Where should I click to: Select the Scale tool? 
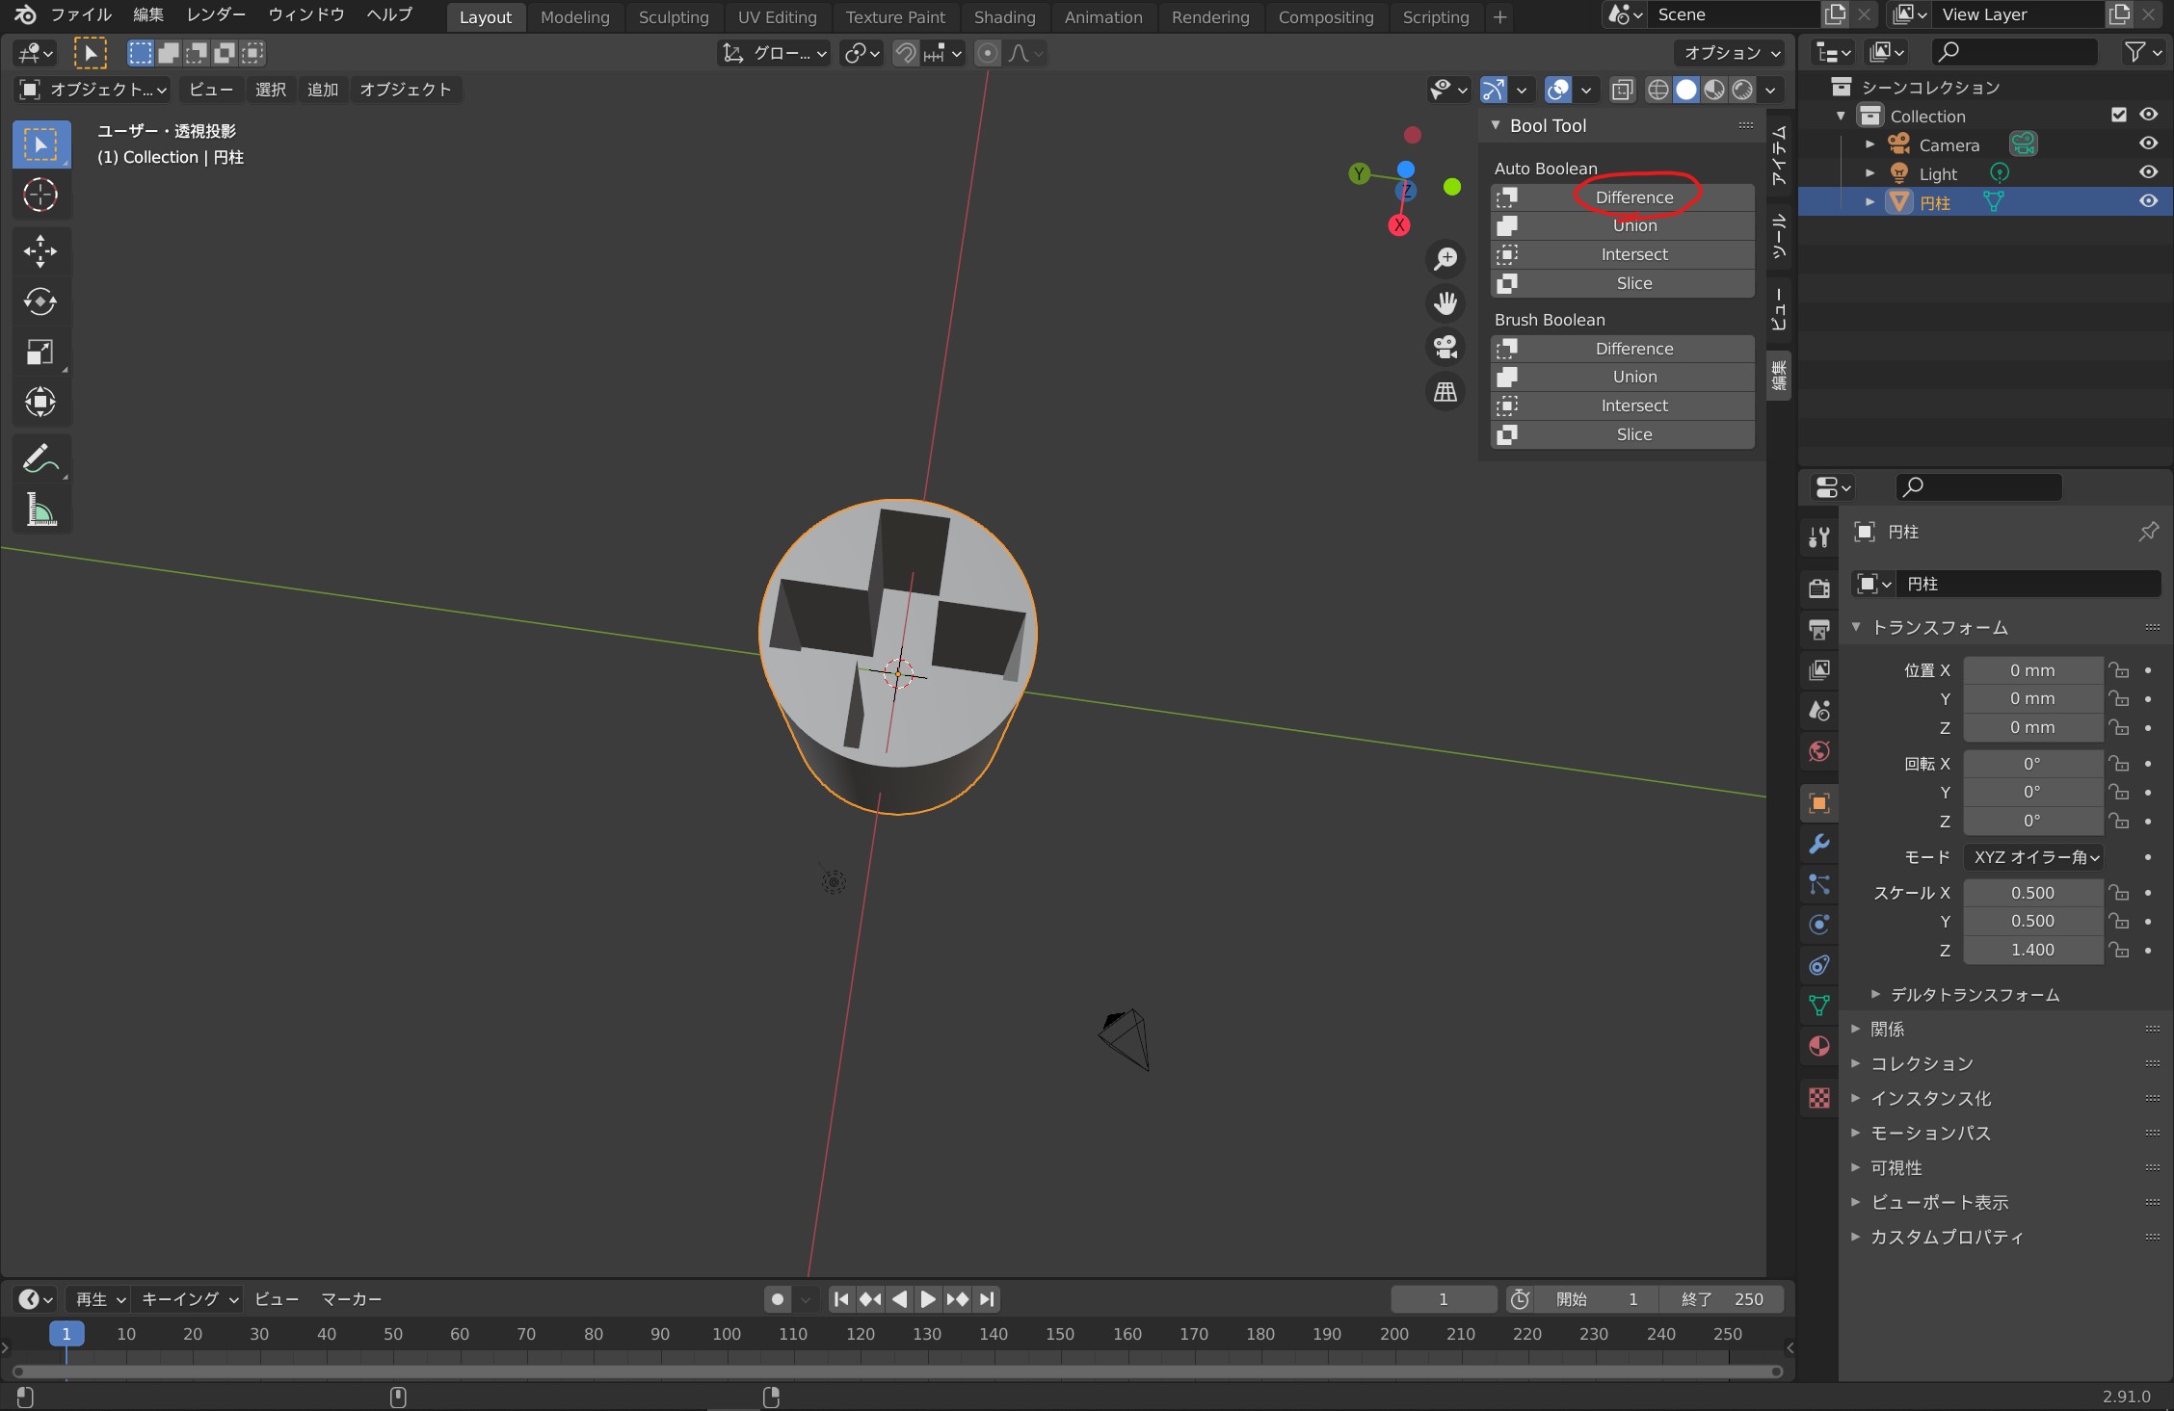(x=40, y=353)
